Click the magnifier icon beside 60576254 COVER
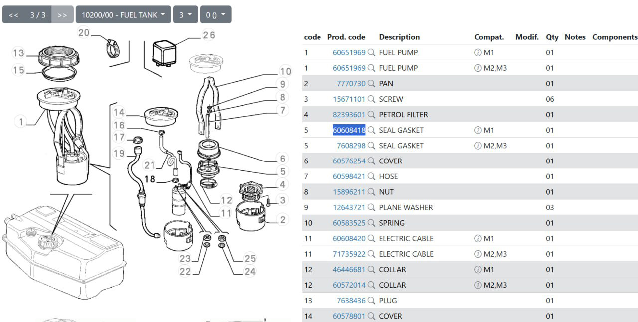Image resolution: width=638 pixels, height=322 pixels. 371,161
